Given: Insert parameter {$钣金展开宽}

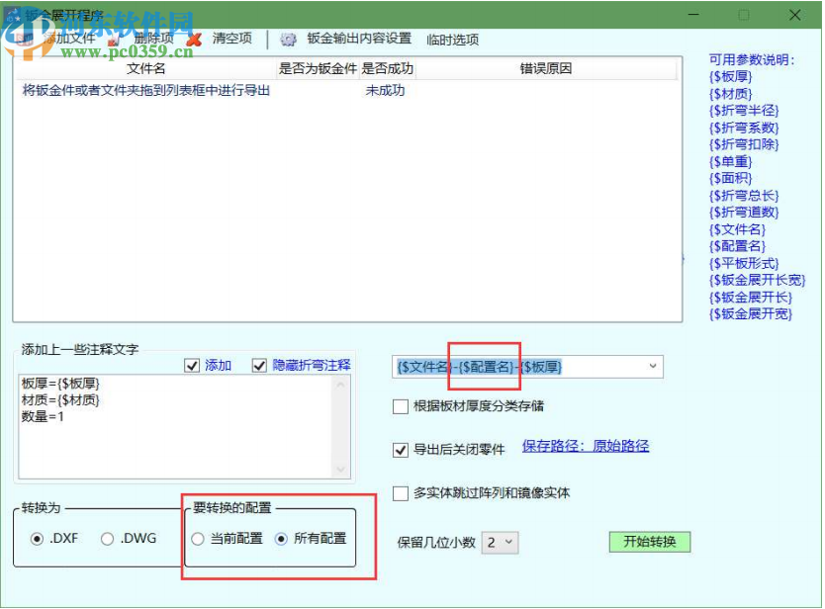Looking at the screenshot, I should pyautogui.click(x=750, y=314).
